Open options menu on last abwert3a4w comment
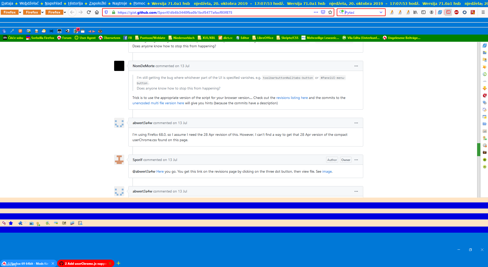The width and height of the screenshot is (488, 267). (356, 191)
